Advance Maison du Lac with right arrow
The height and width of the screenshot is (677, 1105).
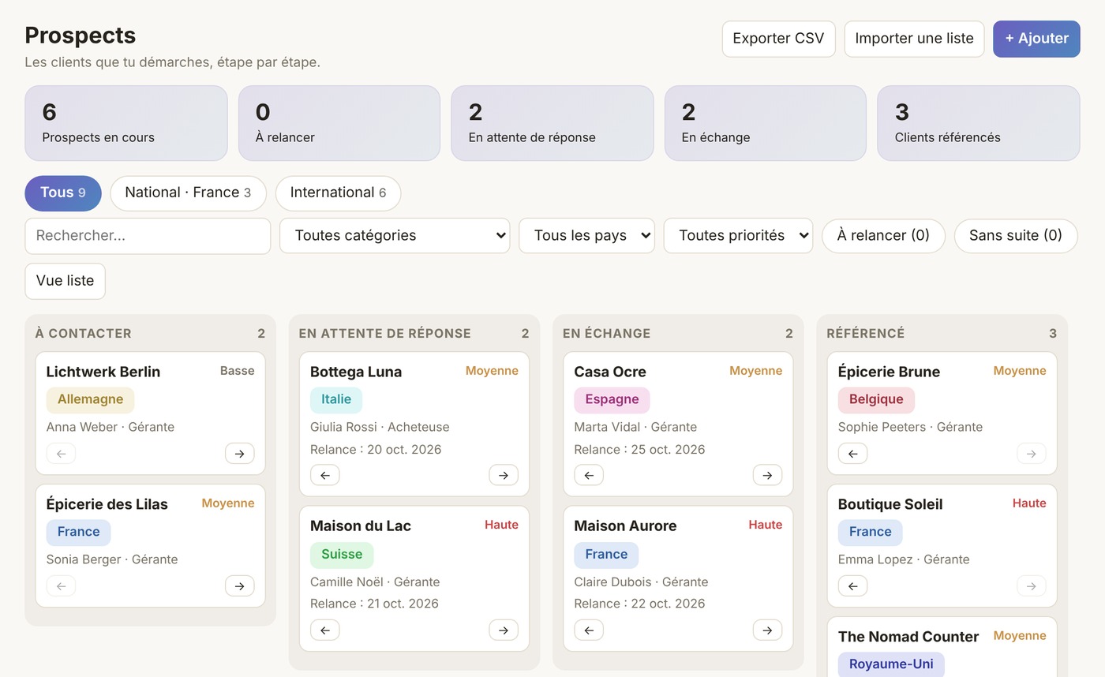(504, 630)
